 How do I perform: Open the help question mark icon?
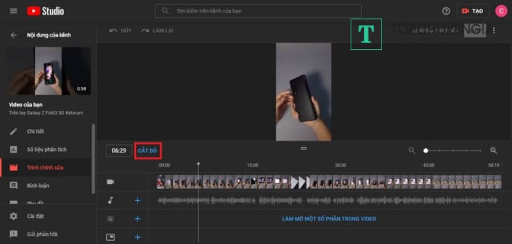coord(445,11)
